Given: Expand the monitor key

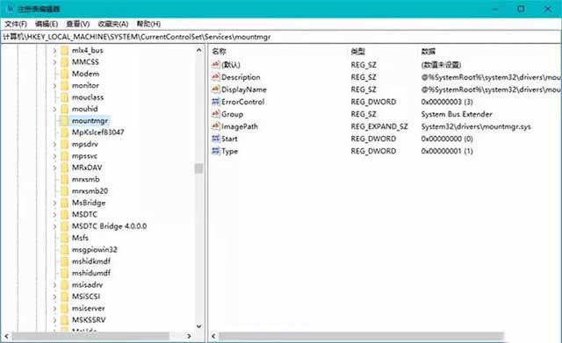Looking at the screenshot, I should (54, 86).
